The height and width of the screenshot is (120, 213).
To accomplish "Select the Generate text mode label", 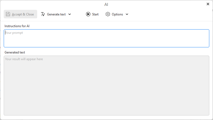I will (x=56, y=14).
